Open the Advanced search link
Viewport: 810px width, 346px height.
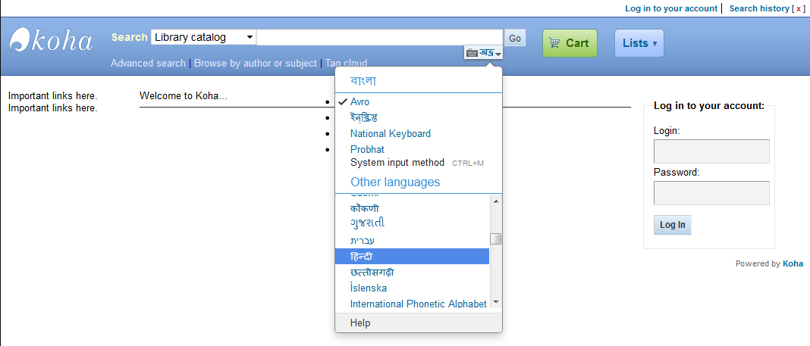[148, 63]
